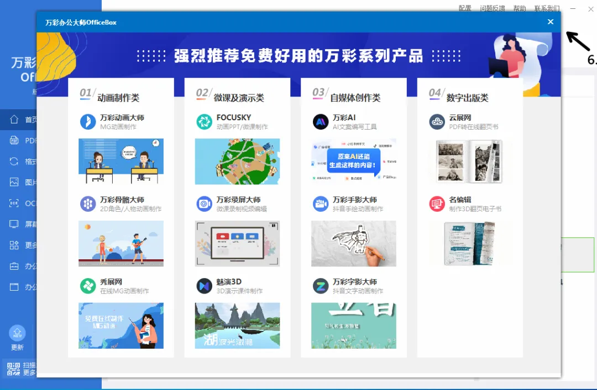Click the briefcase icon in the sidebar
Viewport: 597px width, 390px height.
(x=14, y=266)
